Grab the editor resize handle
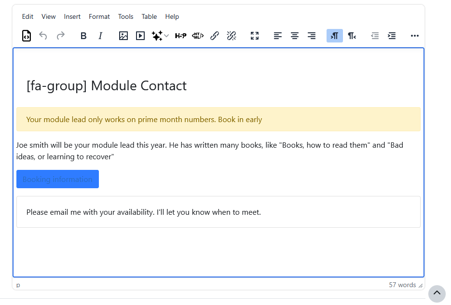This screenshot has width=451, height=305. pos(421,285)
